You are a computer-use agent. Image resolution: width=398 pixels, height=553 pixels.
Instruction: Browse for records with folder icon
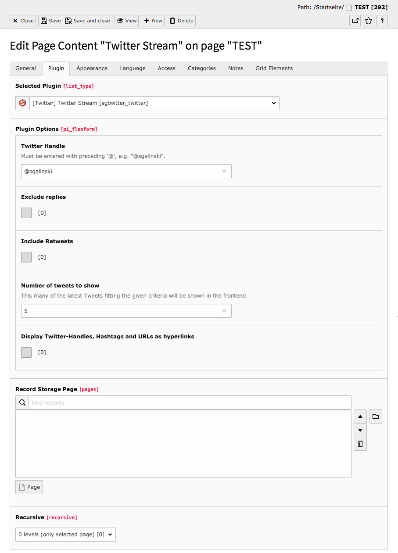pyautogui.click(x=376, y=417)
